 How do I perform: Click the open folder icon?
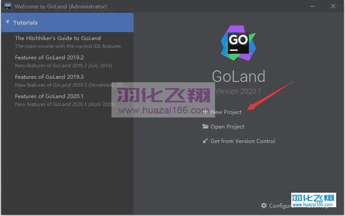pos(205,126)
